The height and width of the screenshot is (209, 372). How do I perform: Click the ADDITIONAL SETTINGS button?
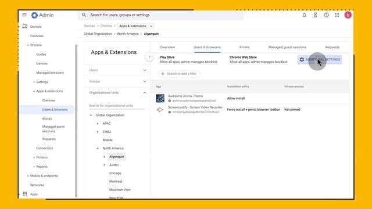tap(320, 59)
